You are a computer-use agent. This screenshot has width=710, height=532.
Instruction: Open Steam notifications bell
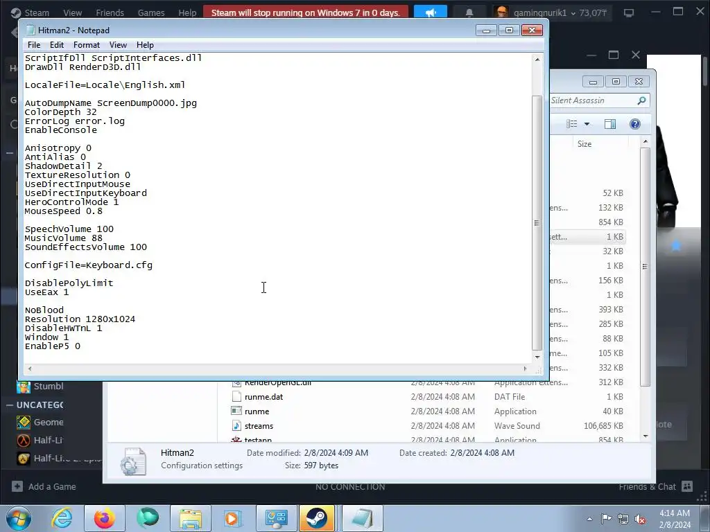pos(469,12)
